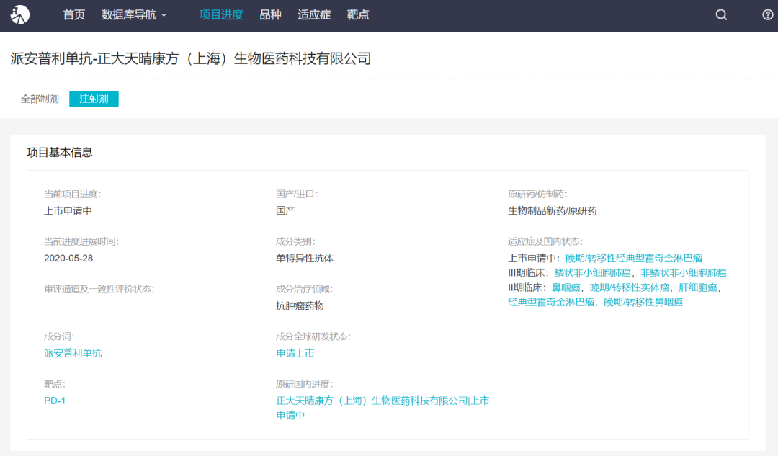Select the 全部制剂 filter
This screenshot has width=778, height=456.
(40, 99)
